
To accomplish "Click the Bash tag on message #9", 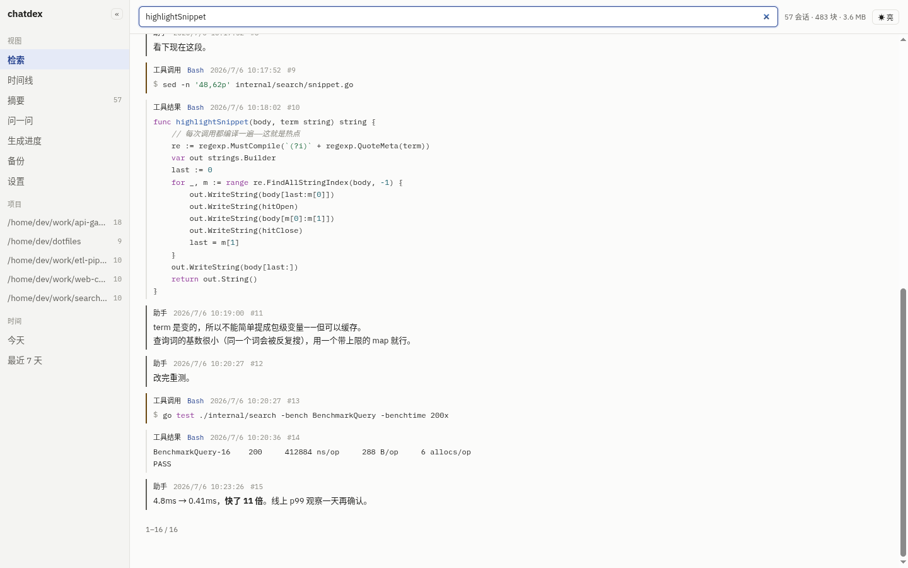I will coord(195,70).
